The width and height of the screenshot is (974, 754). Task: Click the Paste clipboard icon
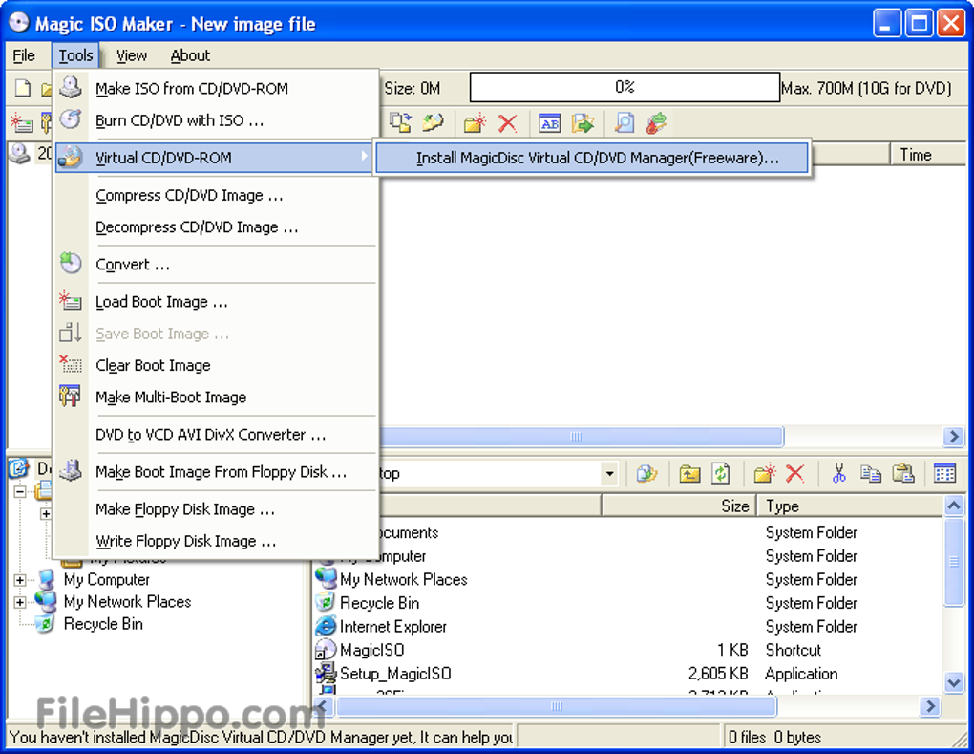[902, 474]
